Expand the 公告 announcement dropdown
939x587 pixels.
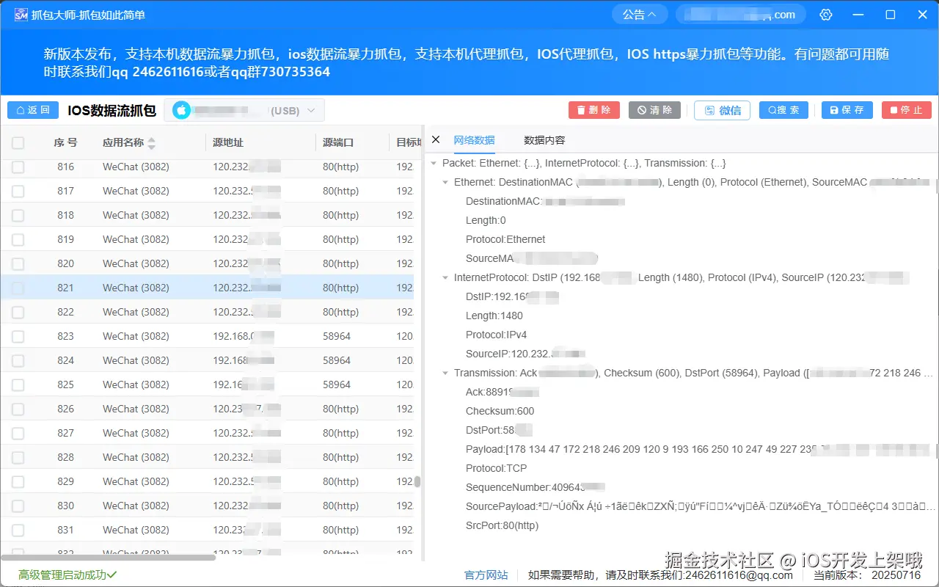pyautogui.click(x=639, y=13)
